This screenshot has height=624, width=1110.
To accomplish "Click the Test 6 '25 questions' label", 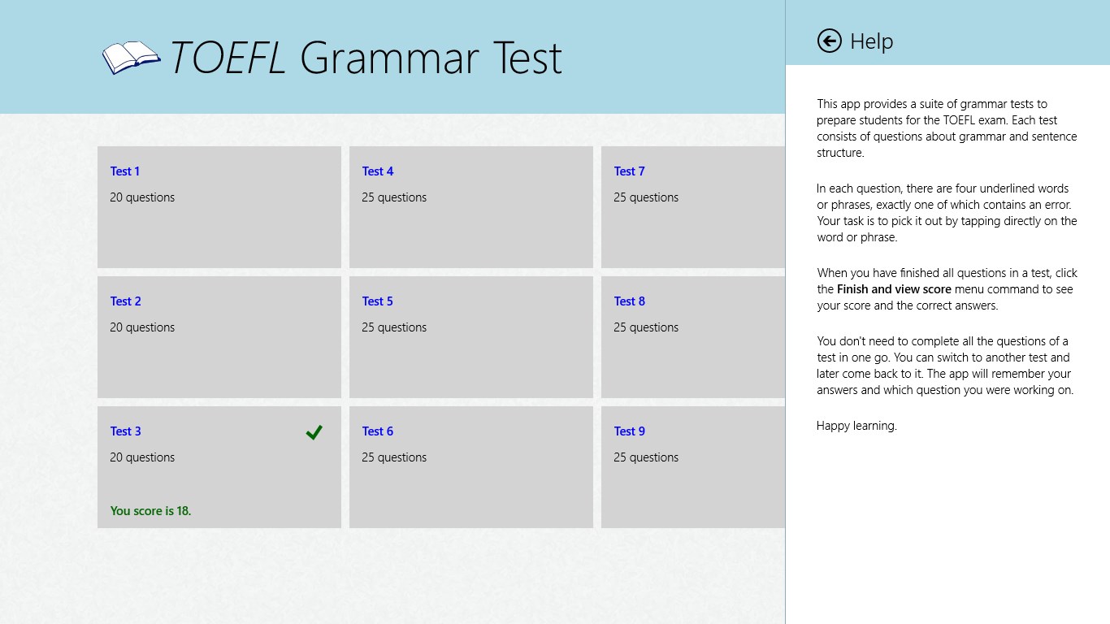I will coord(394,457).
